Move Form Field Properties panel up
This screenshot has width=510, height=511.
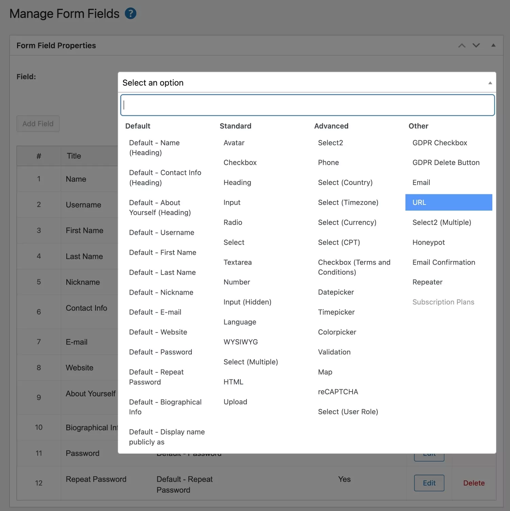click(462, 46)
